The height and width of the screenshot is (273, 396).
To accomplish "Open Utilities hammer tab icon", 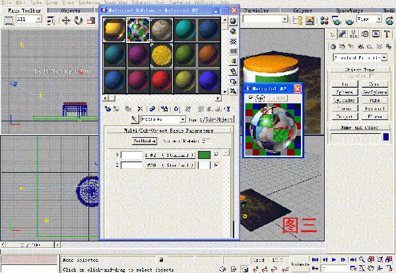I will click(x=387, y=34).
